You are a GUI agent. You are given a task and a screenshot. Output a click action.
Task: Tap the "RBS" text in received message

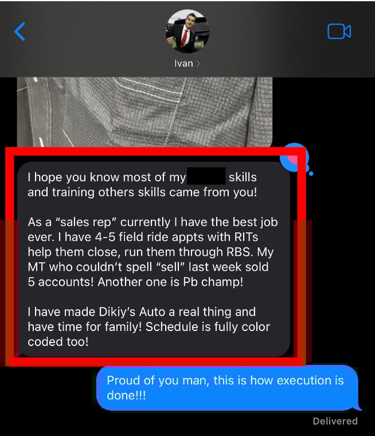(x=240, y=252)
